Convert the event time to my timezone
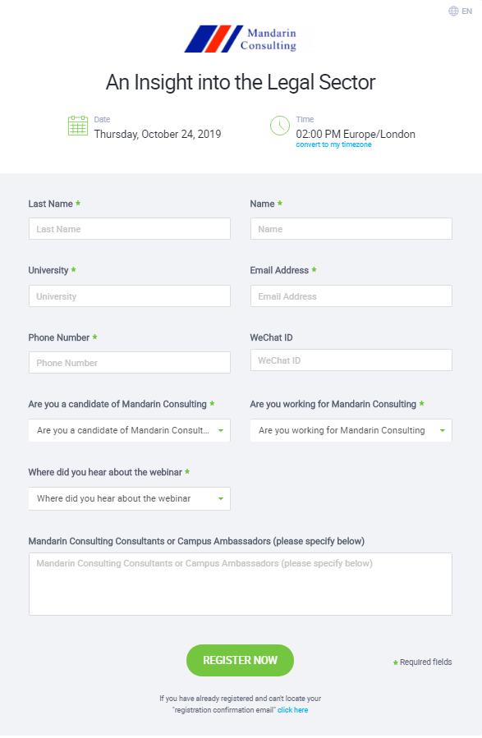The width and height of the screenshot is (482, 738). click(x=333, y=144)
